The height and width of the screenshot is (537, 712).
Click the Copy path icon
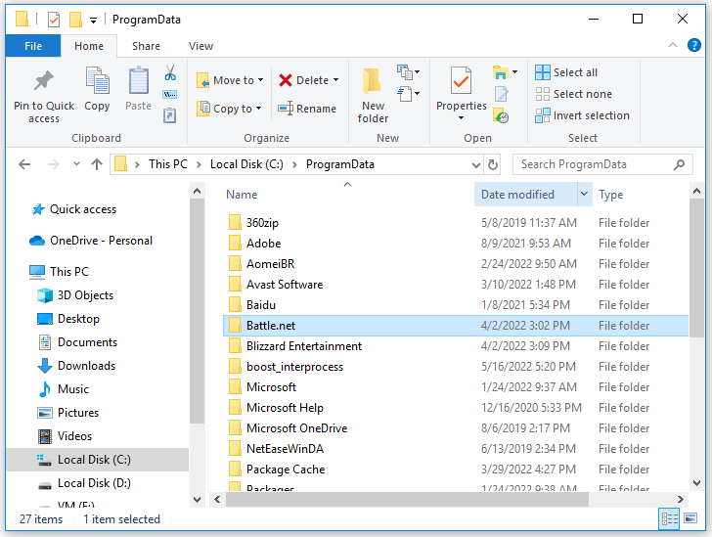pyautogui.click(x=170, y=95)
